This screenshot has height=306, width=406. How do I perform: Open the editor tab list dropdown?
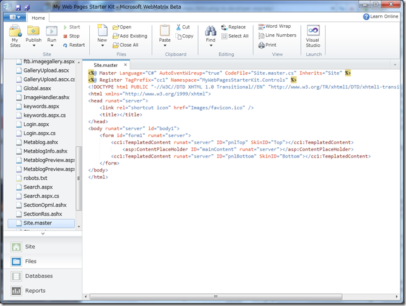click(395, 64)
